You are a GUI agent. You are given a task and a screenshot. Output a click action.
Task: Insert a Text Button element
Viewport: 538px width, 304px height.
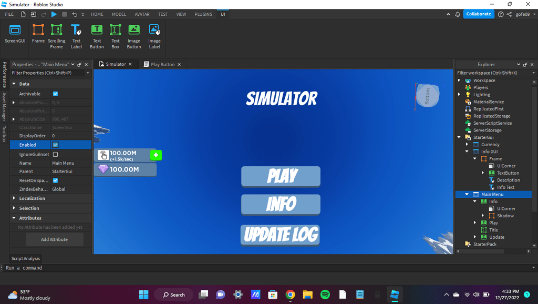(x=97, y=36)
